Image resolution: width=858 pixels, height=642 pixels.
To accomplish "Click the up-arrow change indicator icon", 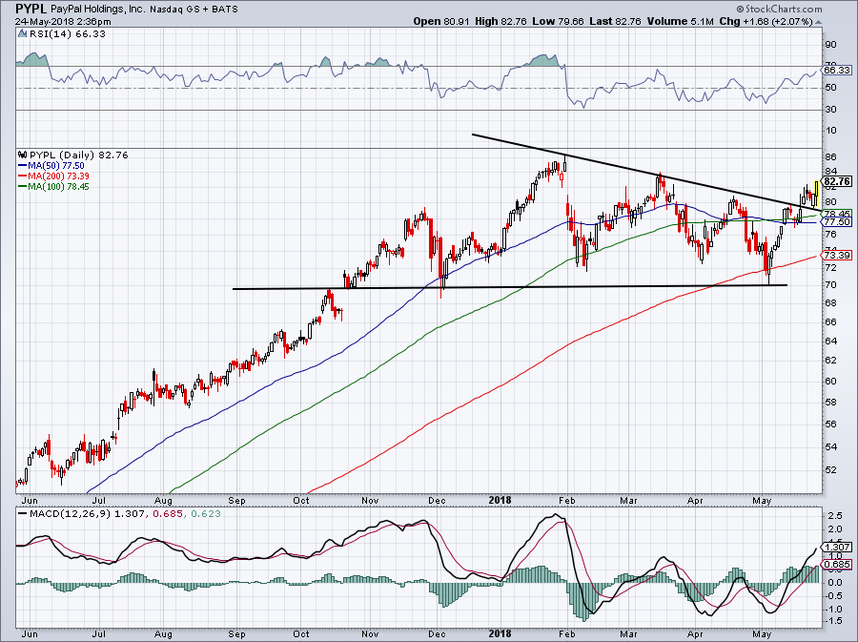I will tap(818, 22).
